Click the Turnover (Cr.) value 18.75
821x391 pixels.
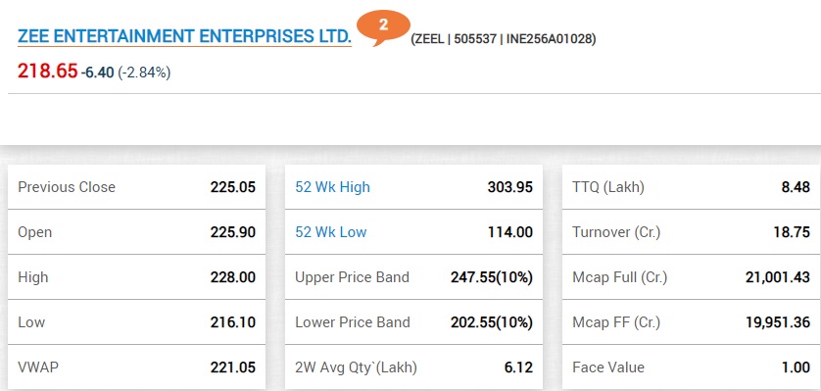coord(793,232)
